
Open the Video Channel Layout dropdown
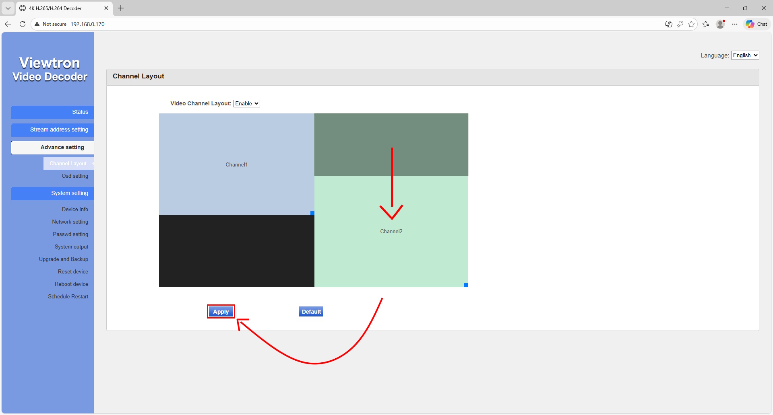coord(246,103)
